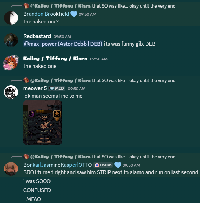The height and width of the screenshot is (203, 200).
Task: Click the bold Kailey / Tiffany / Kiara username
Action: 55,59
